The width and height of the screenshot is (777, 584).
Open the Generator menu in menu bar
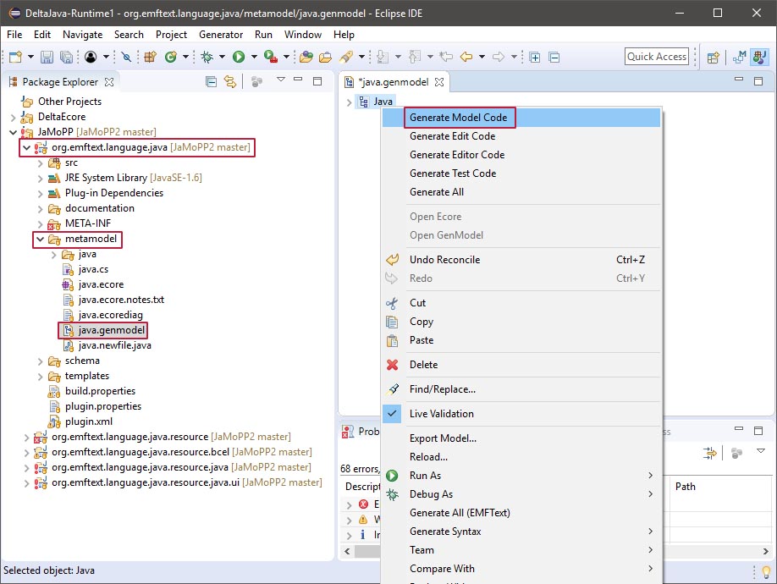(221, 35)
